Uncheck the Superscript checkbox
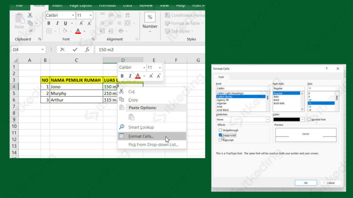Image resolution: width=353 pixels, height=198 pixels. pyautogui.click(x=220, y=135)
